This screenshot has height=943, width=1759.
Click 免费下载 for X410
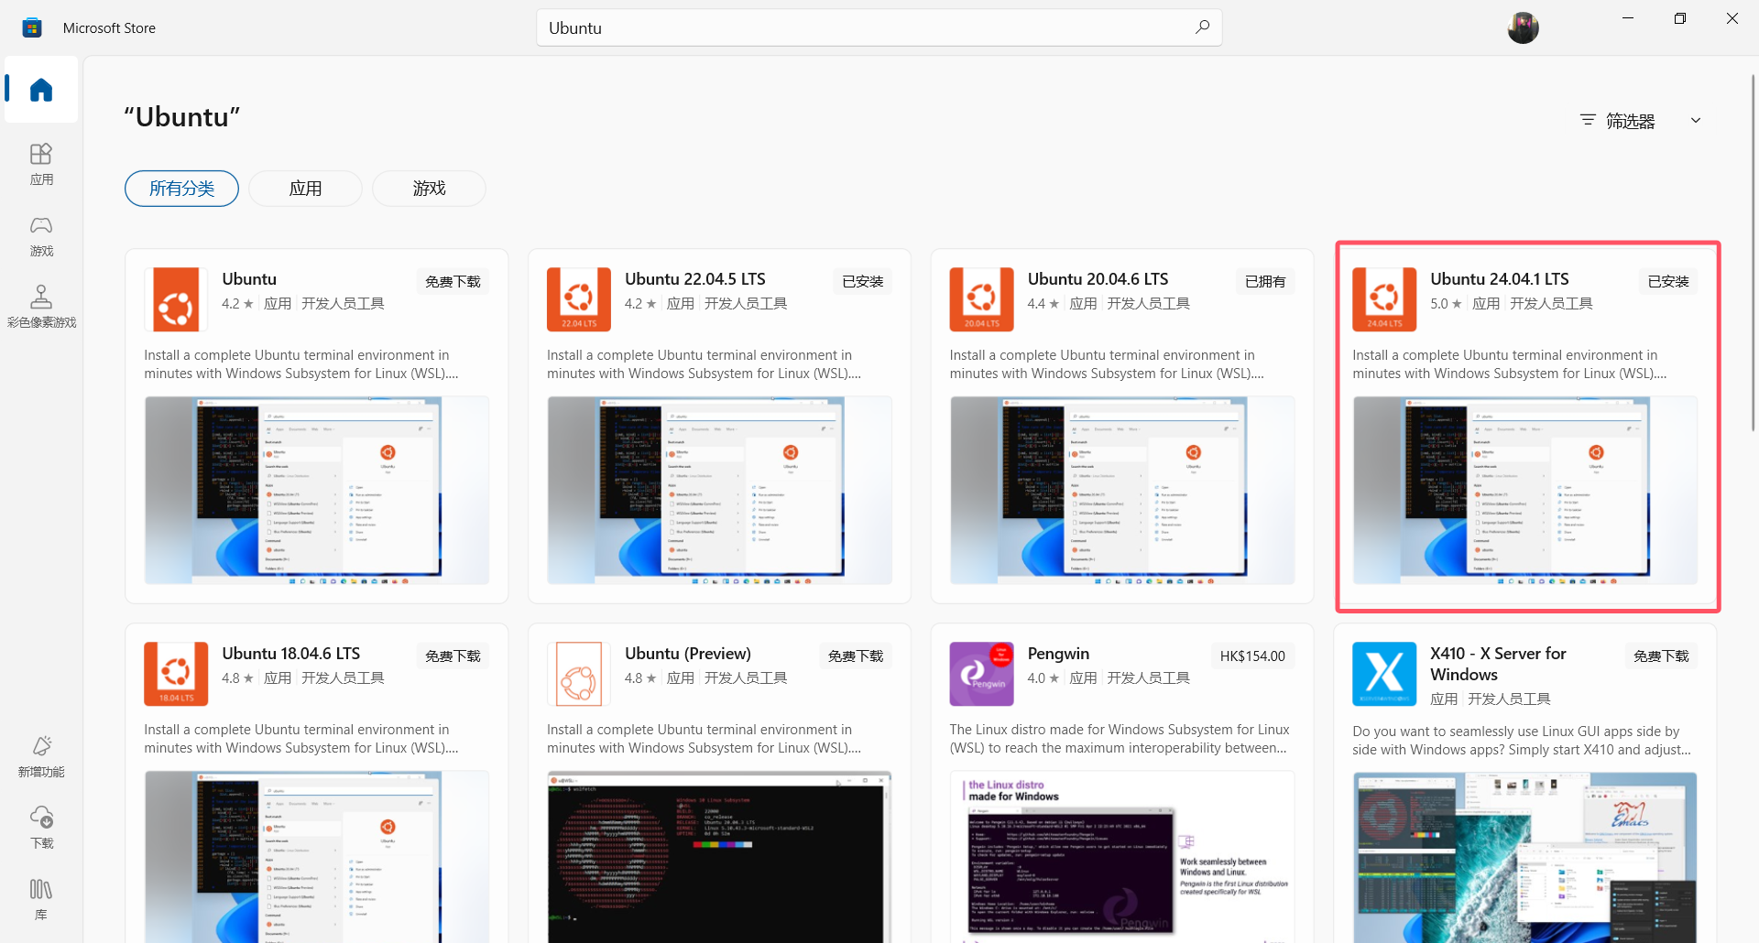(x=1661, y=656)
